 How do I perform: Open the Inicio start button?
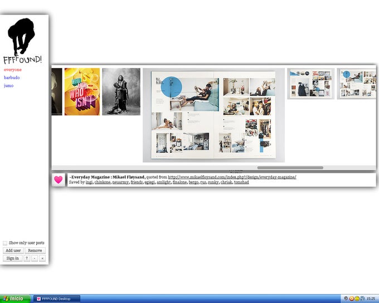(x=16, y=299)
